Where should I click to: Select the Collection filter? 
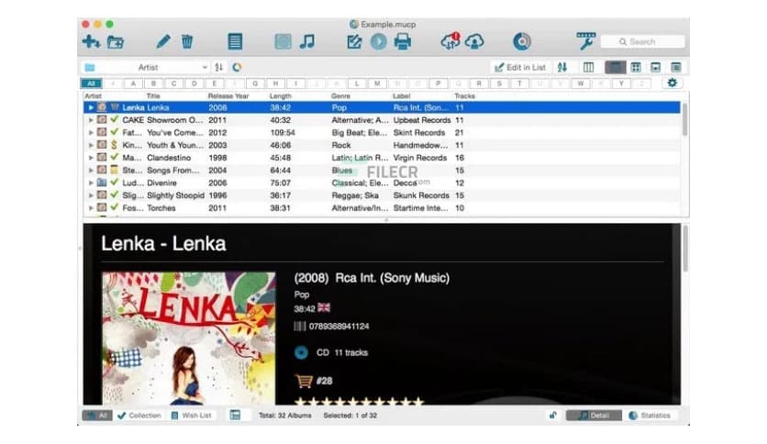point(139,416)
